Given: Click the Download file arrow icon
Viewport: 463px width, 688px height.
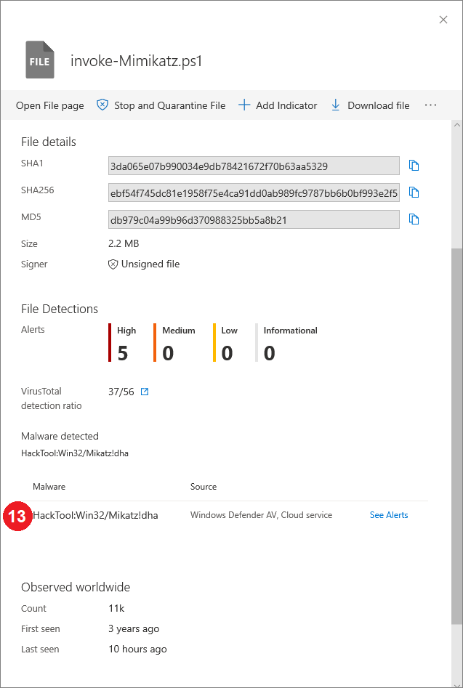Looking at the screenshot, I should pos(336,105).
